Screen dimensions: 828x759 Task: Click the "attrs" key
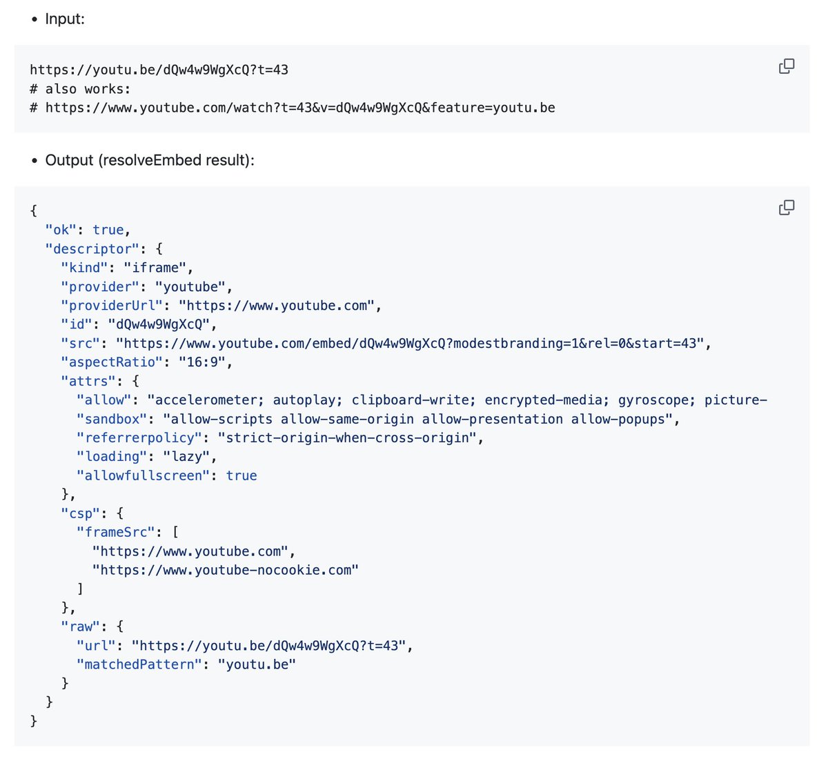[x=88, y=381]
